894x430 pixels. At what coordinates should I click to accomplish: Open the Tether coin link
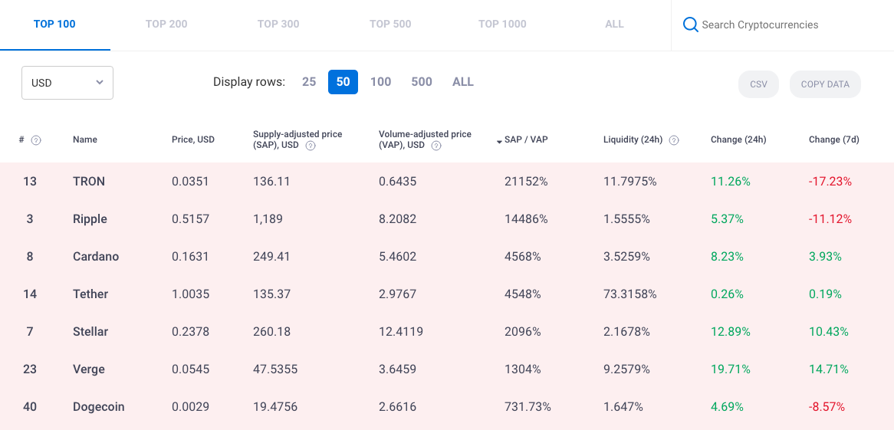(90, 294)
